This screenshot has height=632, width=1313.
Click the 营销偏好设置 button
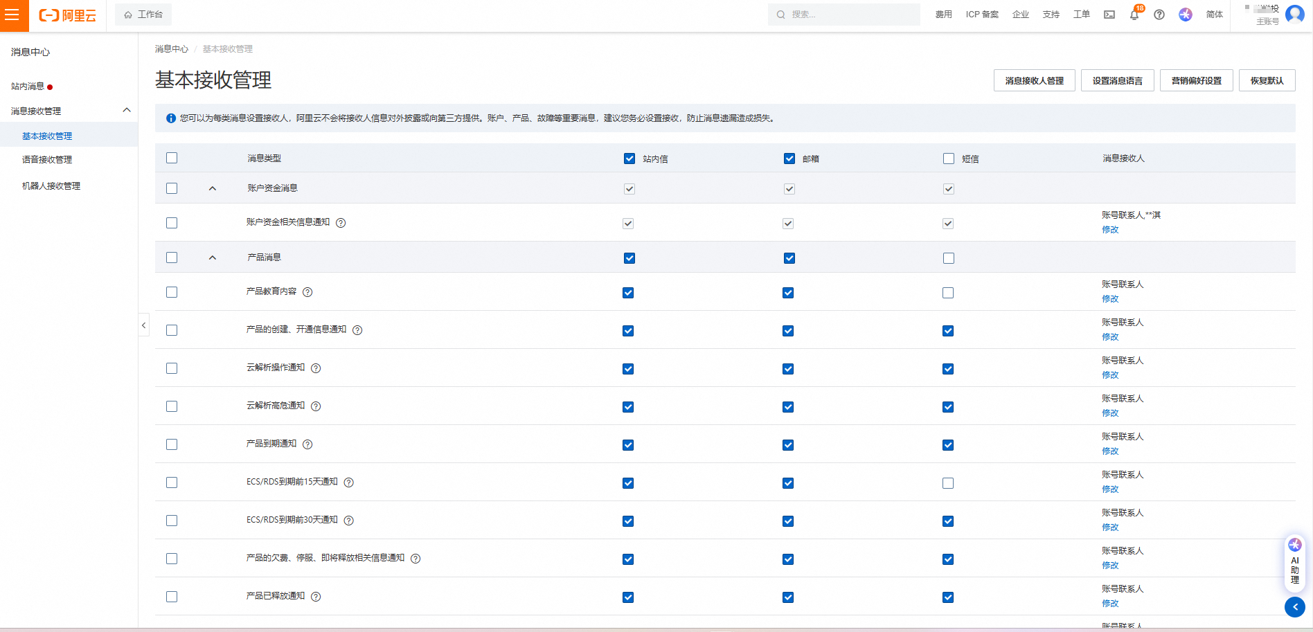click(x=1197, y=80)
